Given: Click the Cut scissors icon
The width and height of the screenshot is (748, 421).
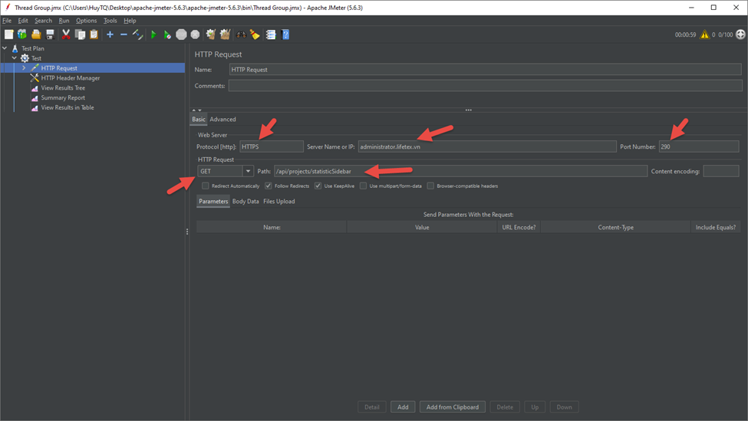Looking at the screenshot, I should coord(66,35).
